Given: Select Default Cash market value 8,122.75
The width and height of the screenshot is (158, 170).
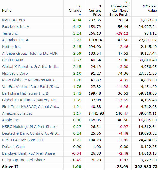Looking at the screenshot, I should 149,147.
